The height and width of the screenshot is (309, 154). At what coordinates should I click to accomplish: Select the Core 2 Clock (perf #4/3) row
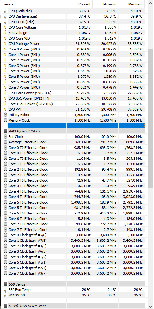(74, 246)
